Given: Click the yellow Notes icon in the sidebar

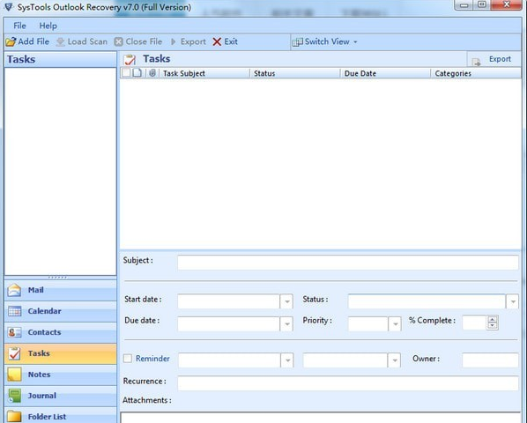Looking at the screenshot, I should pyautogui.click(x=14, y=375).
